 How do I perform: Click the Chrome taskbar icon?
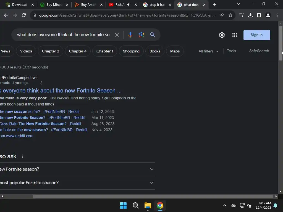(160, 205)
